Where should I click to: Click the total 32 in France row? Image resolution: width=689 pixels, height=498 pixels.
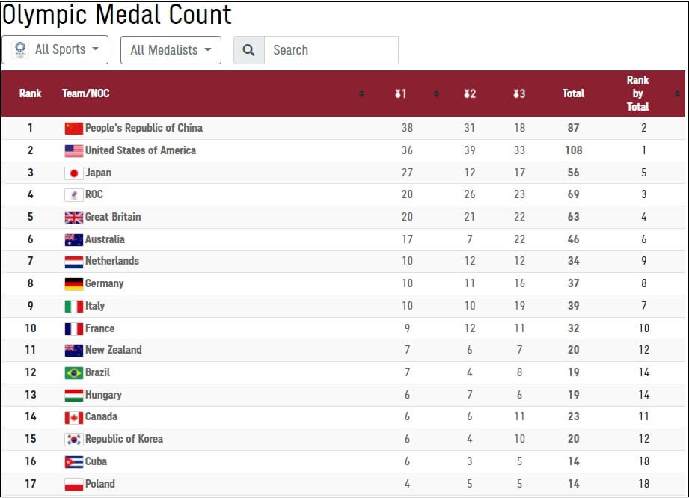point(574,328)
